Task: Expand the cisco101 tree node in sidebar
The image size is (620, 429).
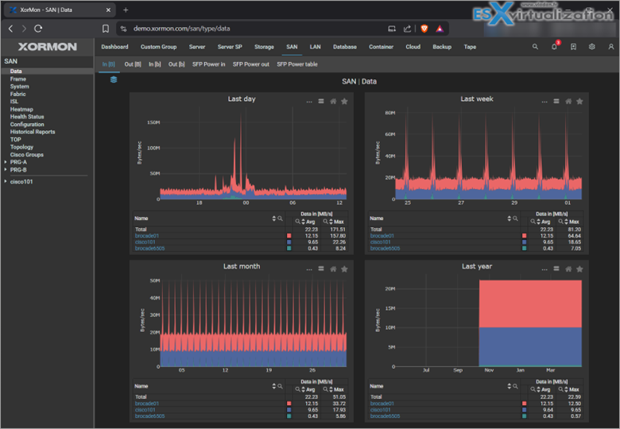Action: [x=6, y=181]
